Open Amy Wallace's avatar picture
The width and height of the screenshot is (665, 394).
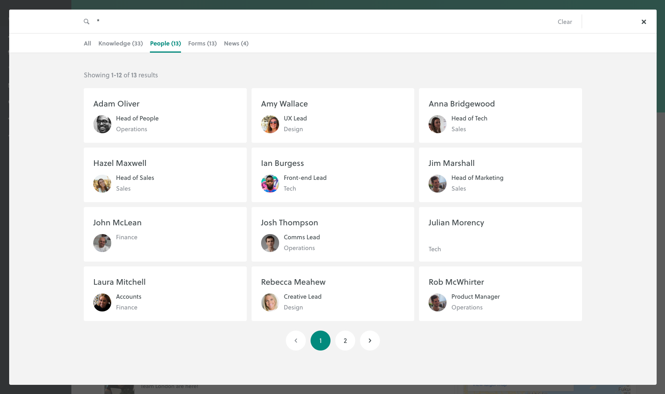coord(270,124)
